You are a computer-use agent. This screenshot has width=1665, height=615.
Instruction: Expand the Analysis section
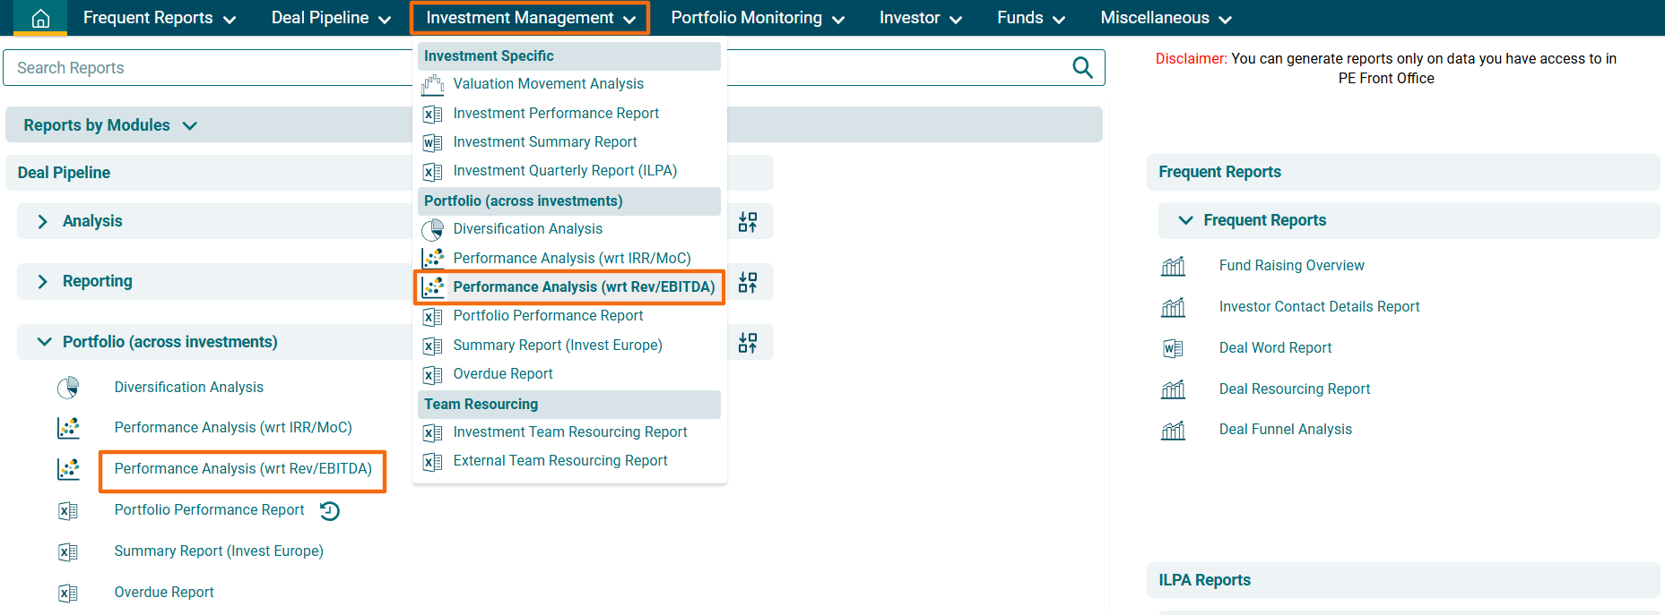43,221
